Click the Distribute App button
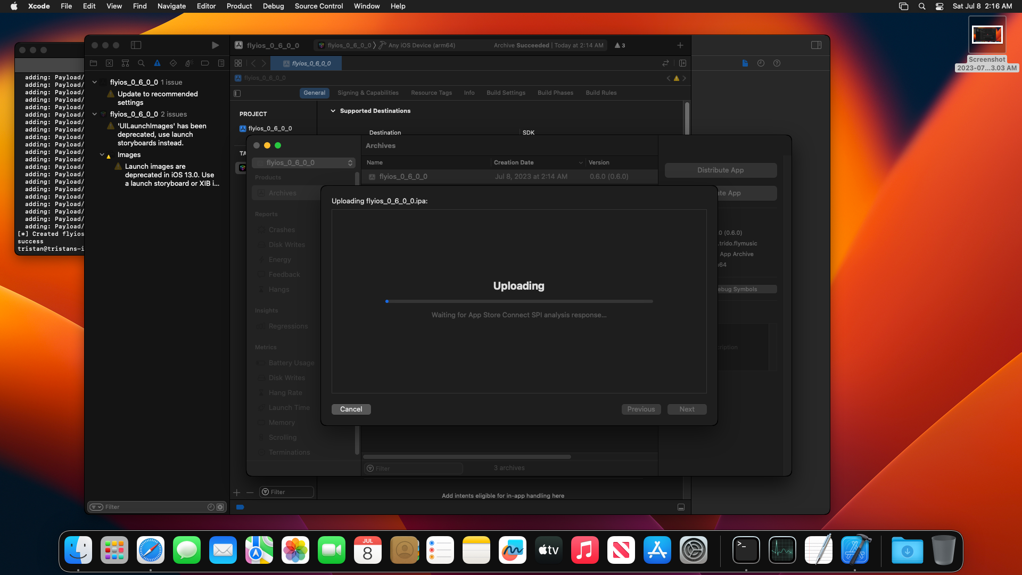The width and height of the screenshot is (1022, 575). pyautogui.click(x=720, y=170)
